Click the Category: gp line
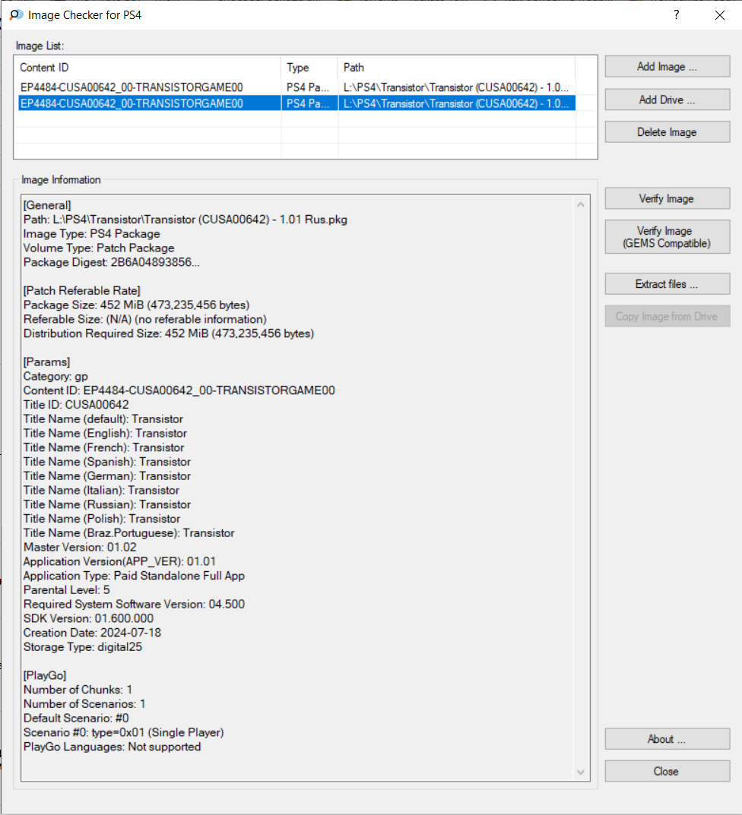Screen dimensions: 742x815 point(55,376)
